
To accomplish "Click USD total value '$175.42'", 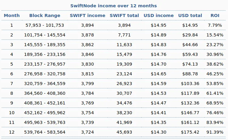I will pyautogui.click(x=190, y=132).
